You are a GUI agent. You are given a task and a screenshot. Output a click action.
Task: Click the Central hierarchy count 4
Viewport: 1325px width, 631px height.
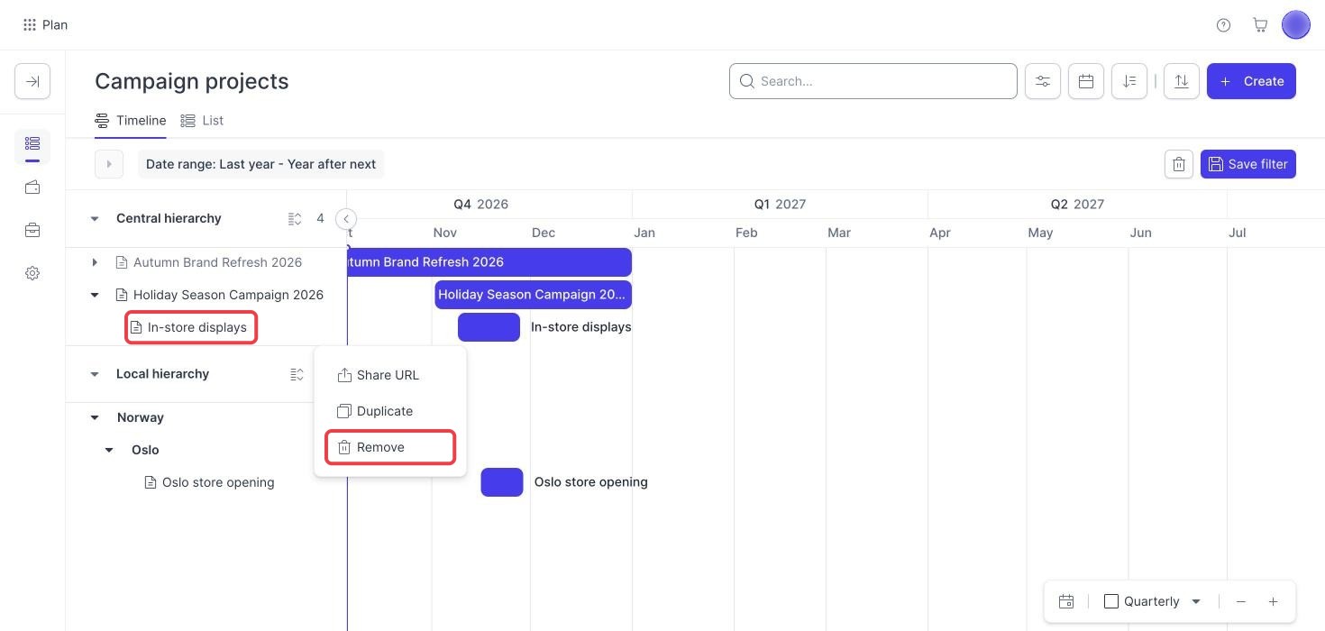320,219
